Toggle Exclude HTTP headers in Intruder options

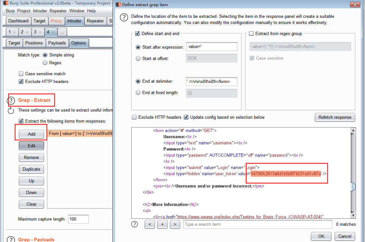tap(21, 81)
